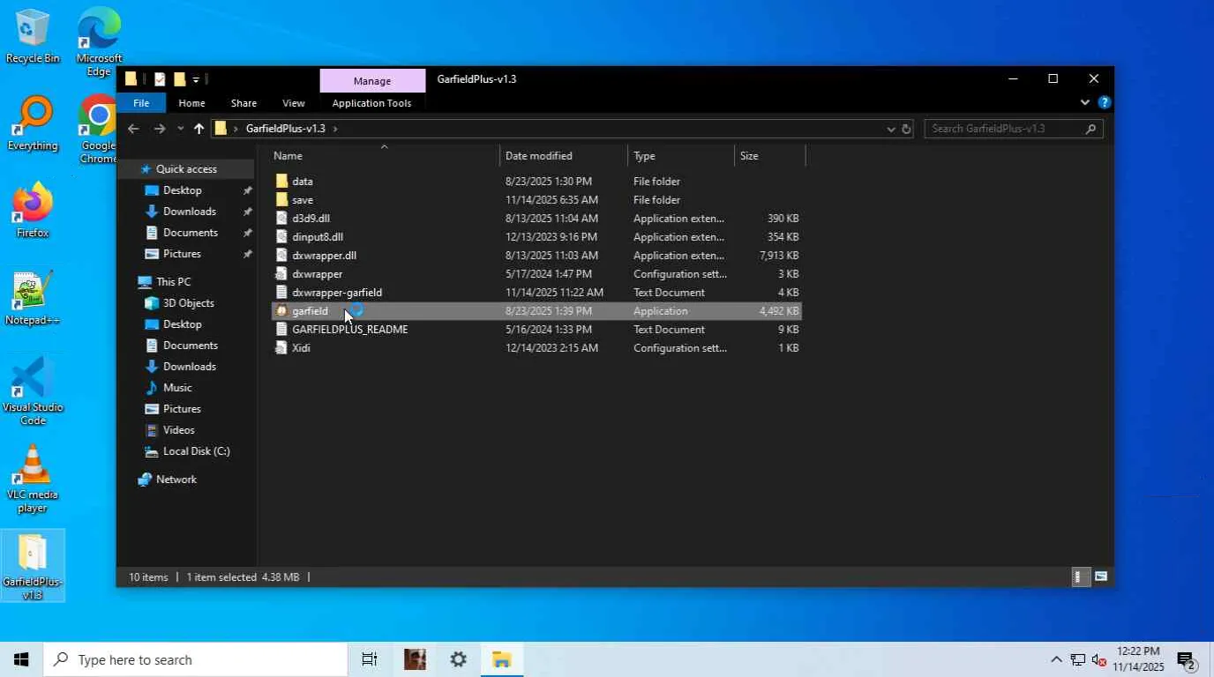
Task: Open the Windows Start menu
Action: point(21,659)
